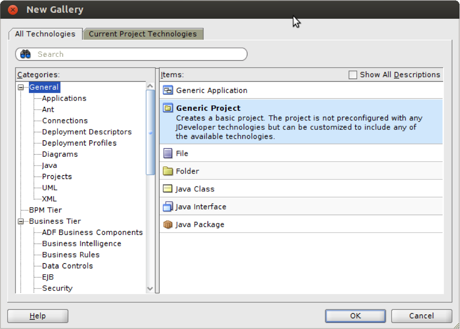Select Business Intelligence category
Viewport: 460px width, 329px height.
pos(81,243)
